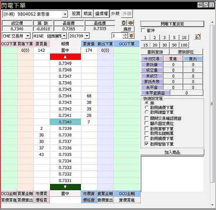Switch to the 股票 tab
Screen dimensions: 216x210
(x=76, y=14)
